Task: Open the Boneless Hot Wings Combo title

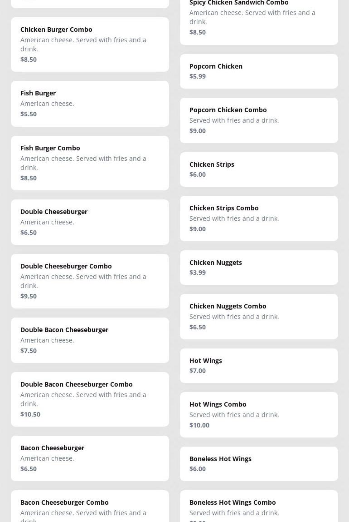Action: click(233, 502)
